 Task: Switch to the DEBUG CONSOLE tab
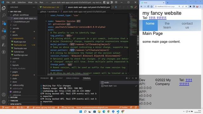73,78
